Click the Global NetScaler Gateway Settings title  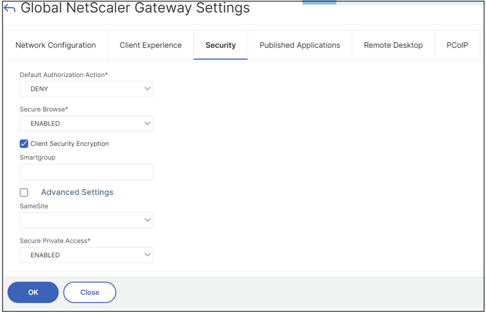tap(135, 9)
